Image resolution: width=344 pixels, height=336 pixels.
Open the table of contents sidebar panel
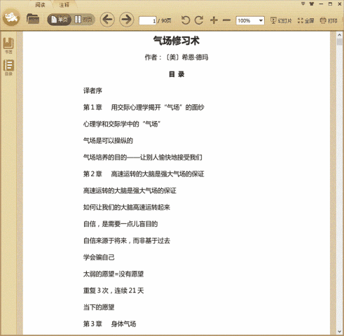[8, 67]
